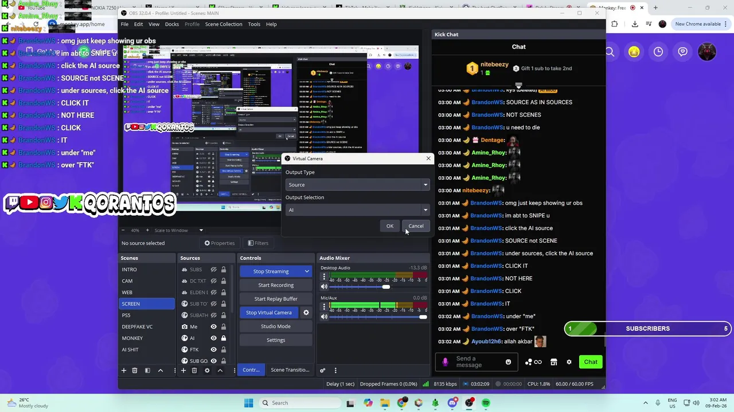Open OBS Settings from Controls

pos(276,340)
